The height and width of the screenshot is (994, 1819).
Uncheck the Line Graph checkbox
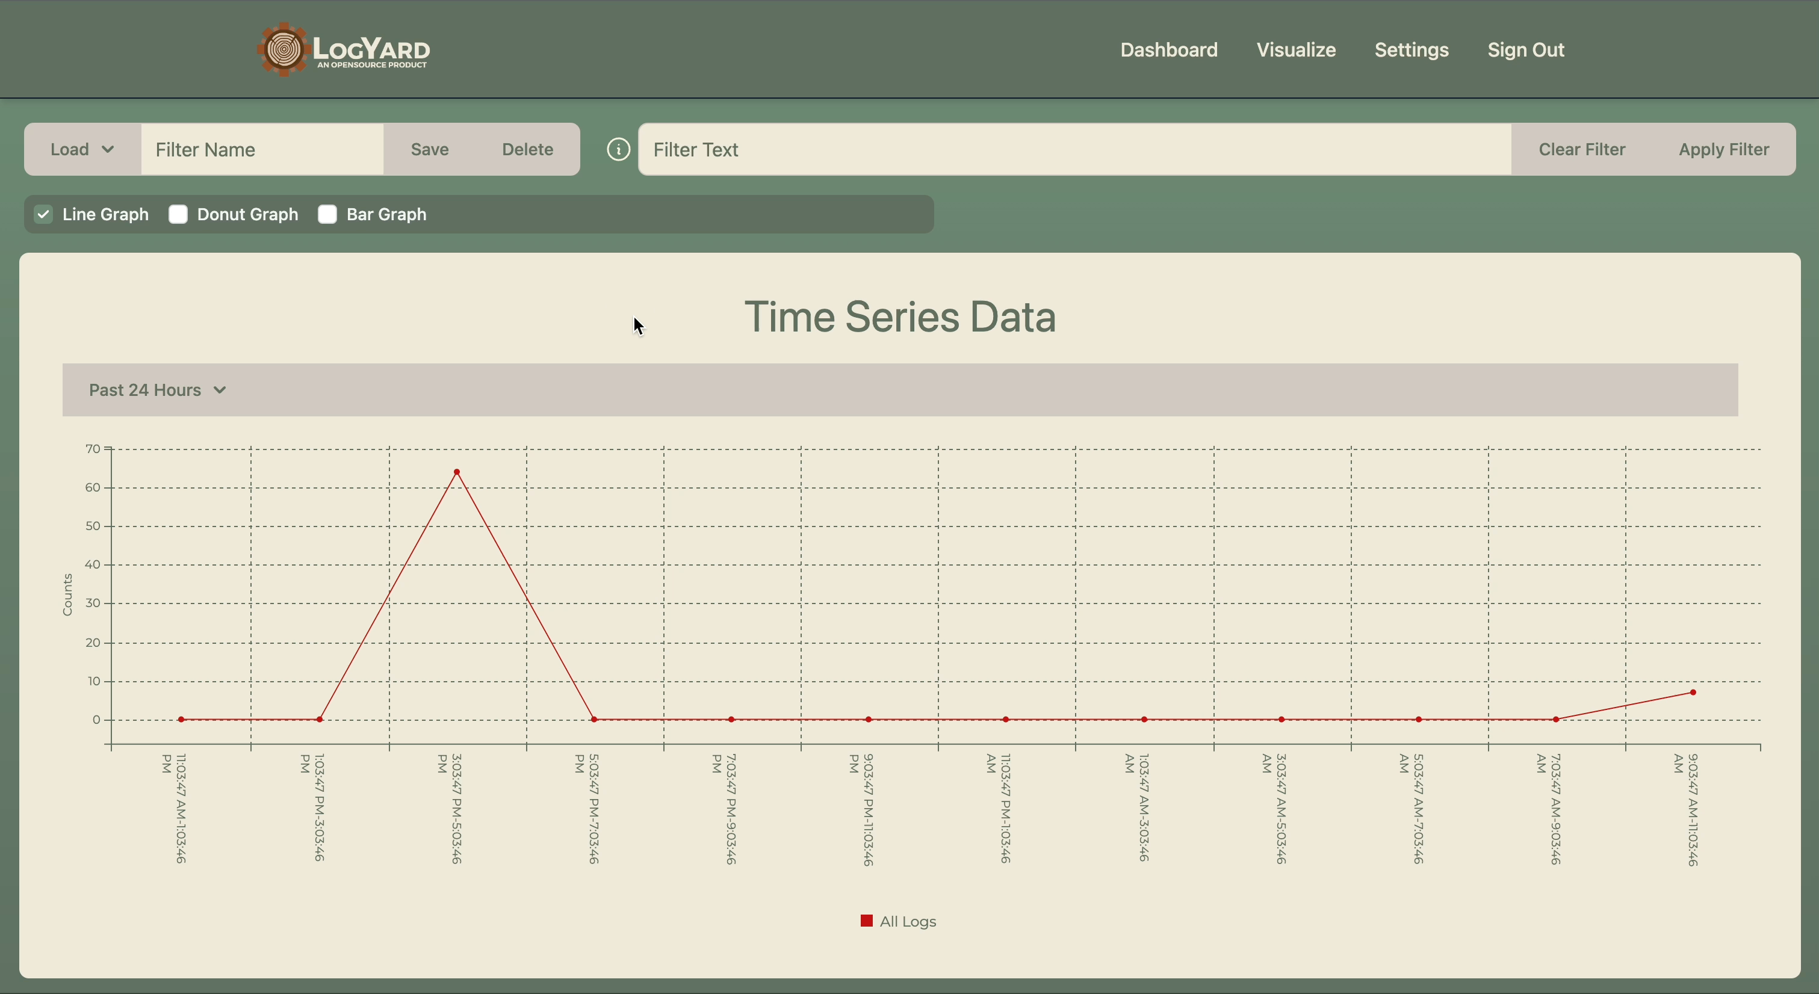pyautogui.click(x=44, y=215)
